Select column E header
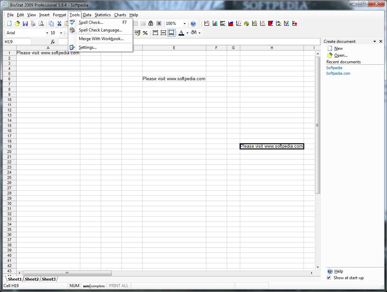The image size is (387, 292). click(174, 48)
